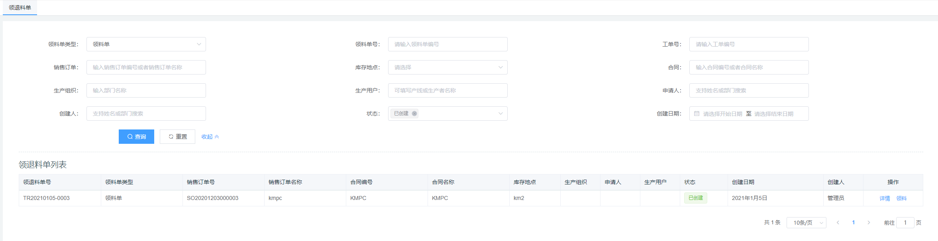The height and width of the screenshot is (241, 938).
Task: Click the 工单号 input field
Action: [749, 44]
